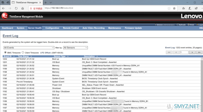Viewport: 203px width, 112px height.
Task: Click the lenovo Administrator user label
Action: coord(165,25)
